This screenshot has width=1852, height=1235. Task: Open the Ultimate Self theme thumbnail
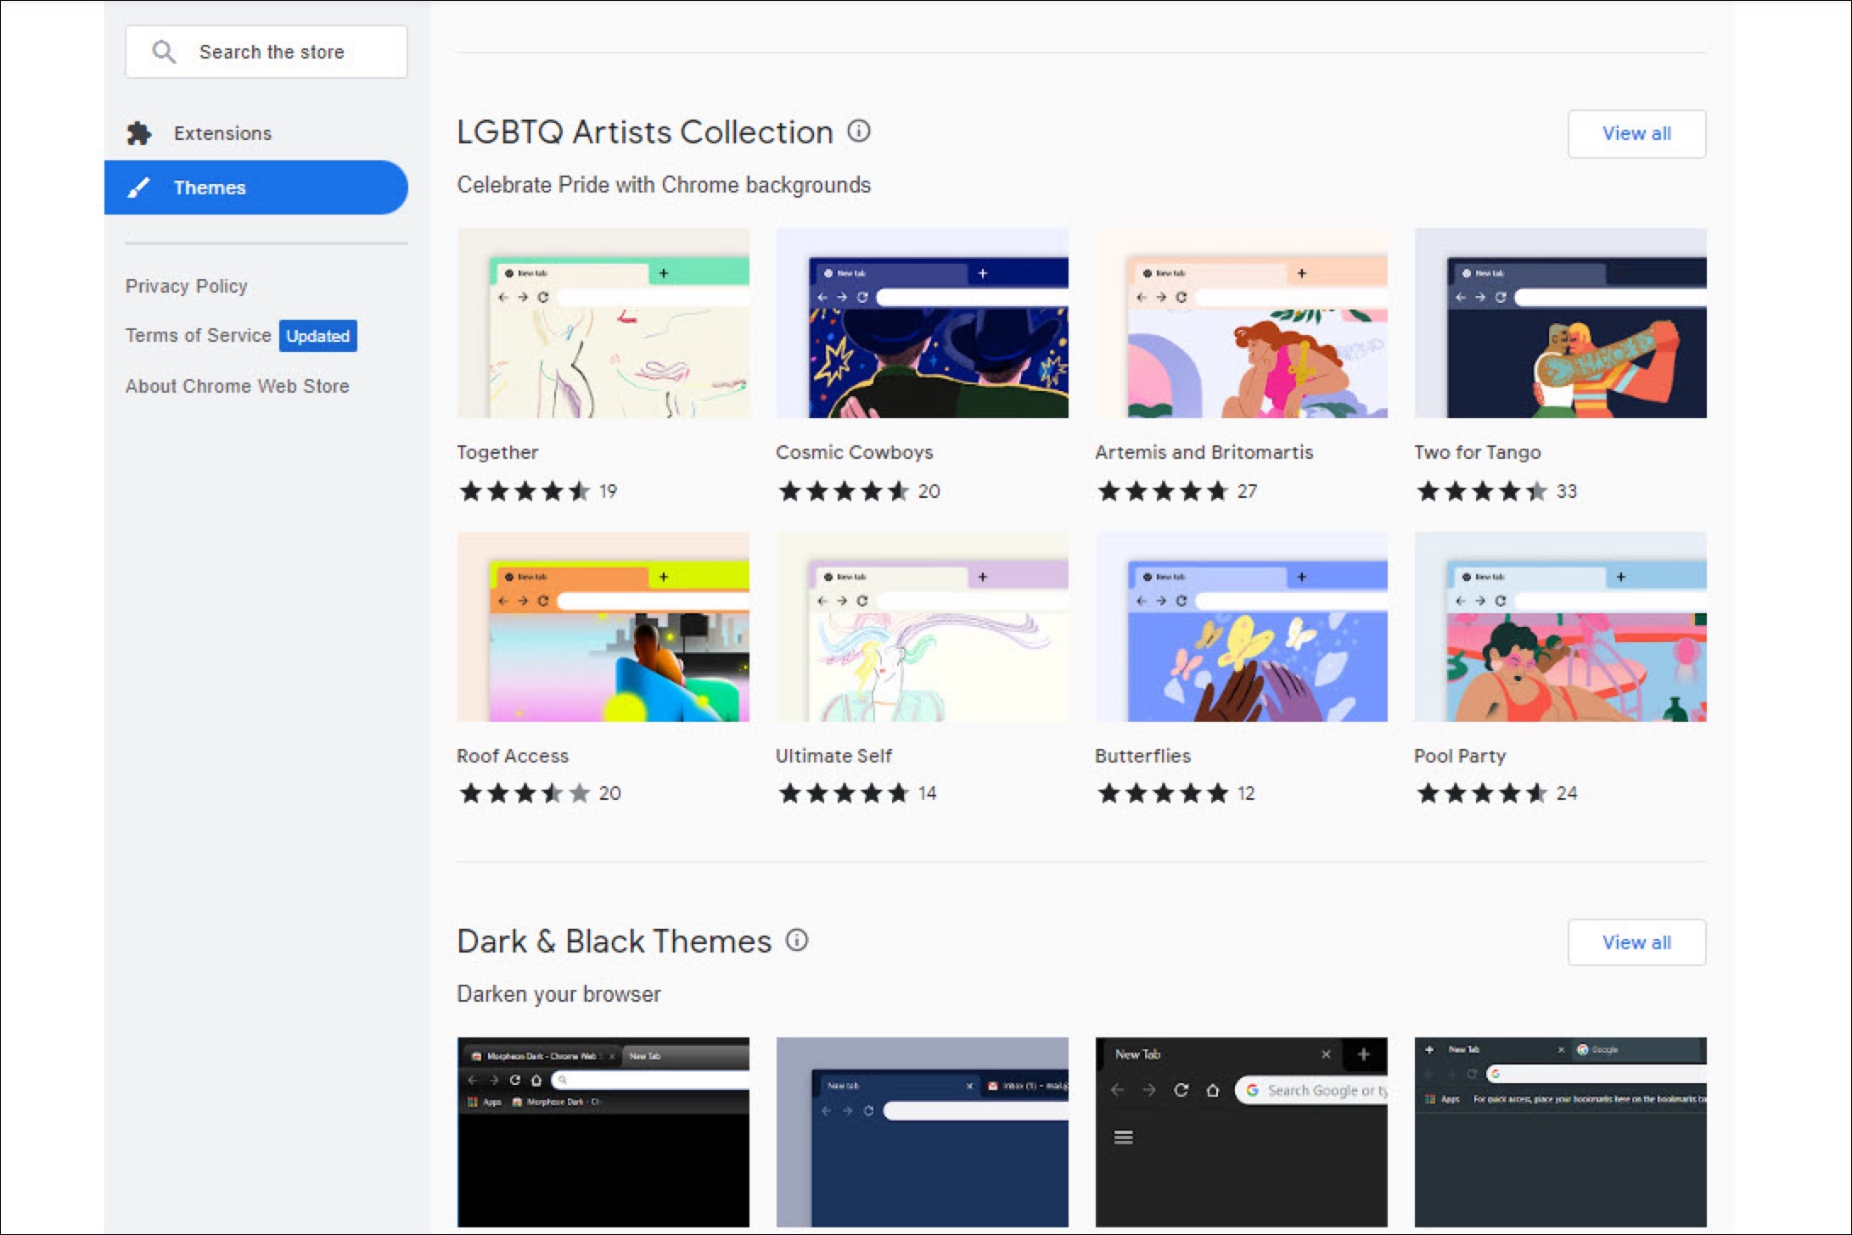pos(923,627)
